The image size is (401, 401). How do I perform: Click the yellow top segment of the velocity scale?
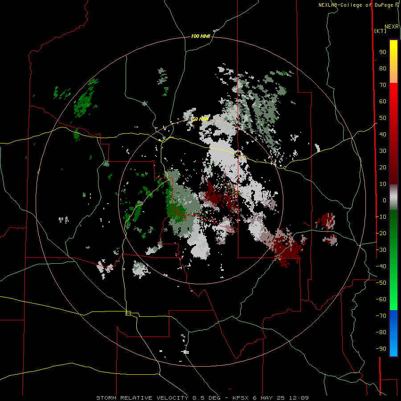pos(393,61)
